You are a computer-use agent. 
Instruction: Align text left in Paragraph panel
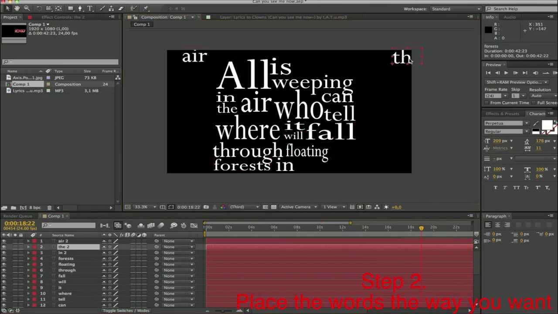click(x=488, y=225)
